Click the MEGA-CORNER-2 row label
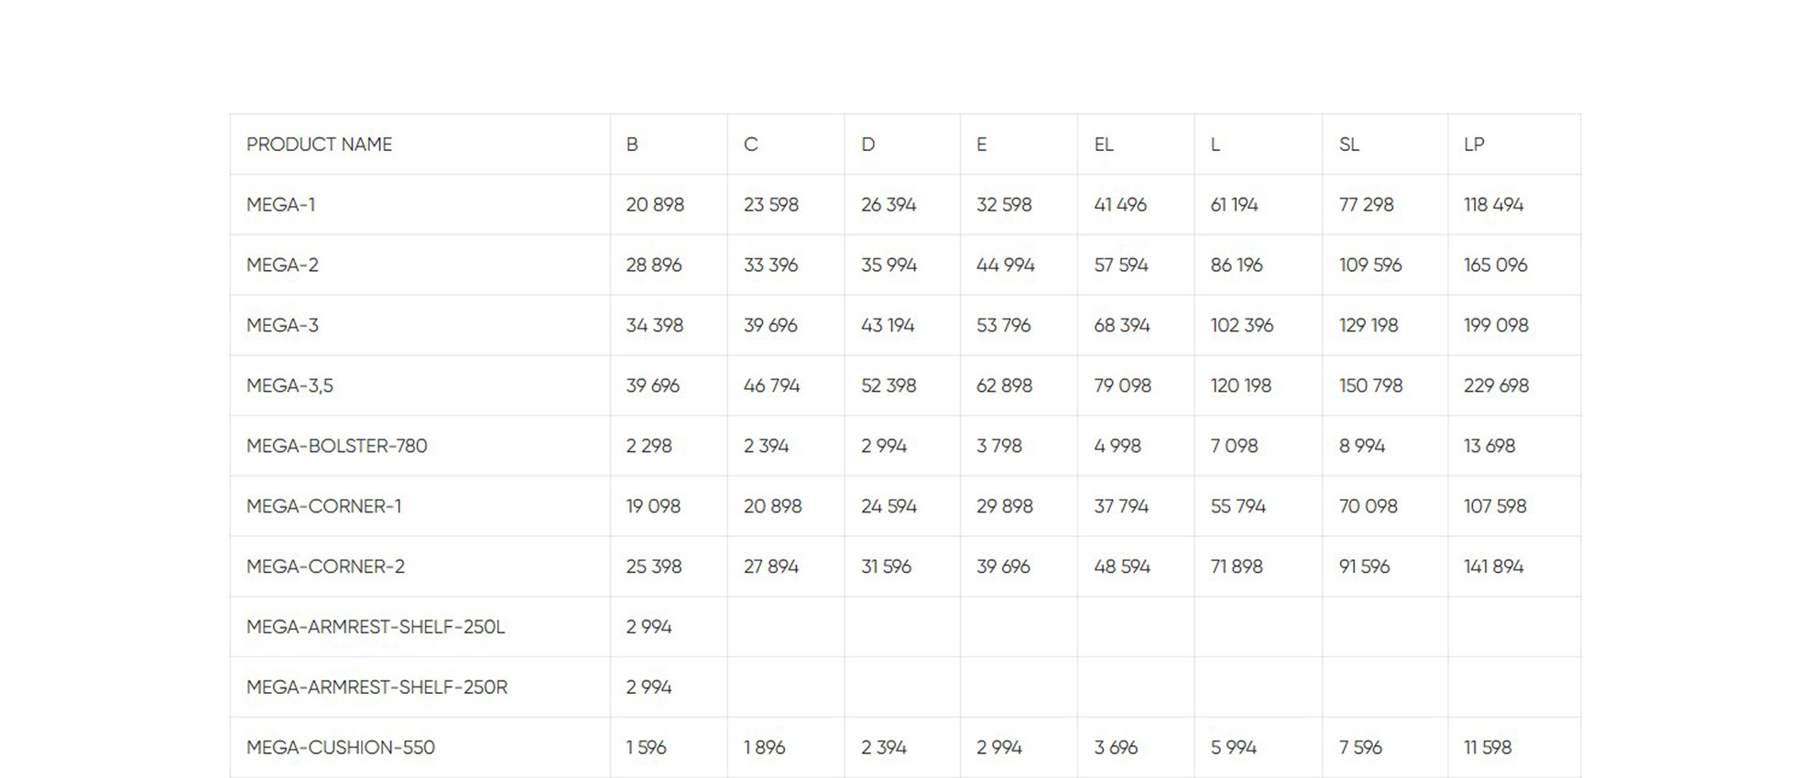The image size is (1810, 778). pos(325,567)
